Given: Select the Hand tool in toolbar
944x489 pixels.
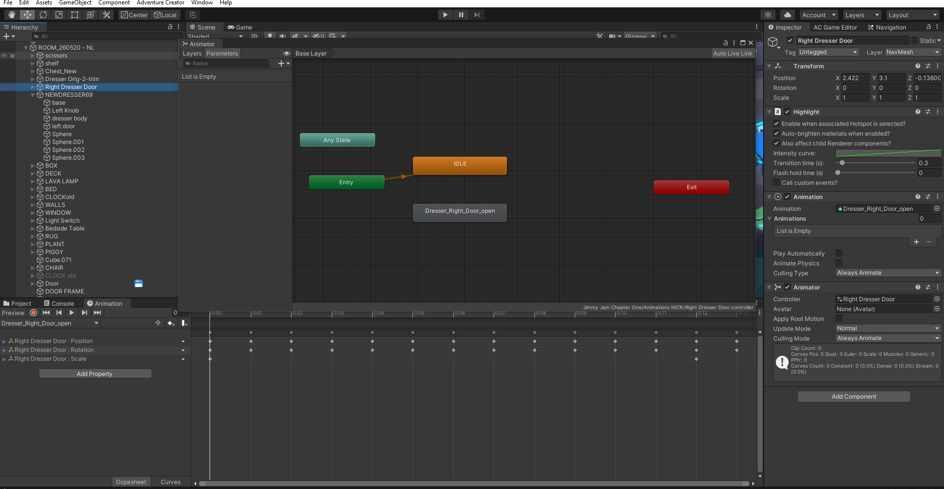Looking at the screenshot, I should coord(12,15).
